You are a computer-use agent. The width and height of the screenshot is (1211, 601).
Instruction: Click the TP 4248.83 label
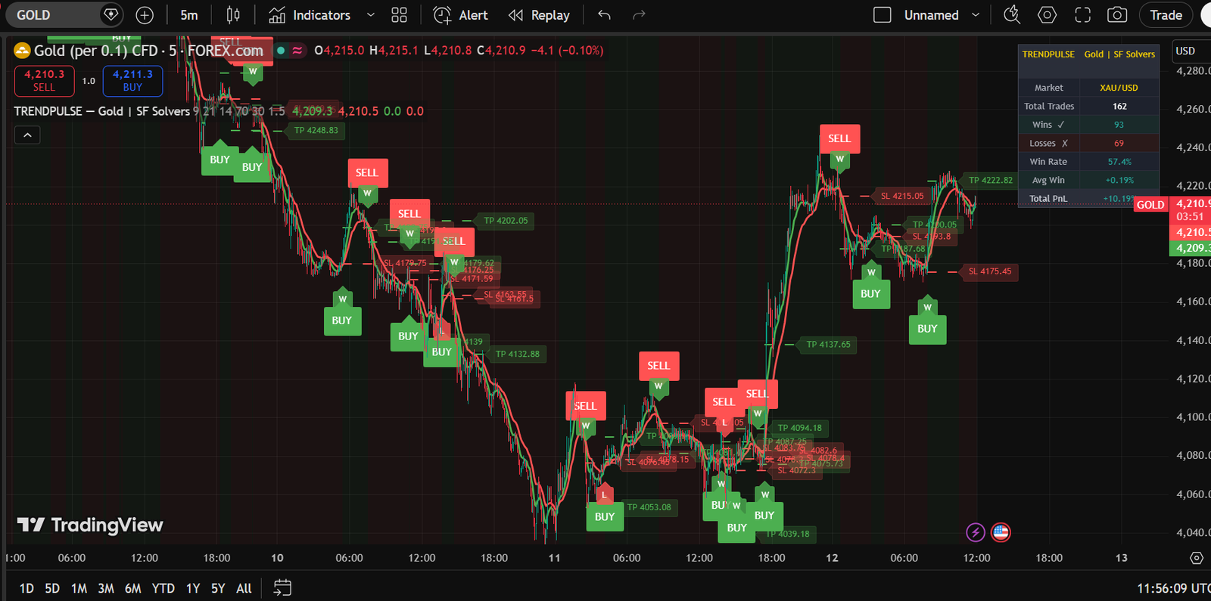click(x=316, y=130)
